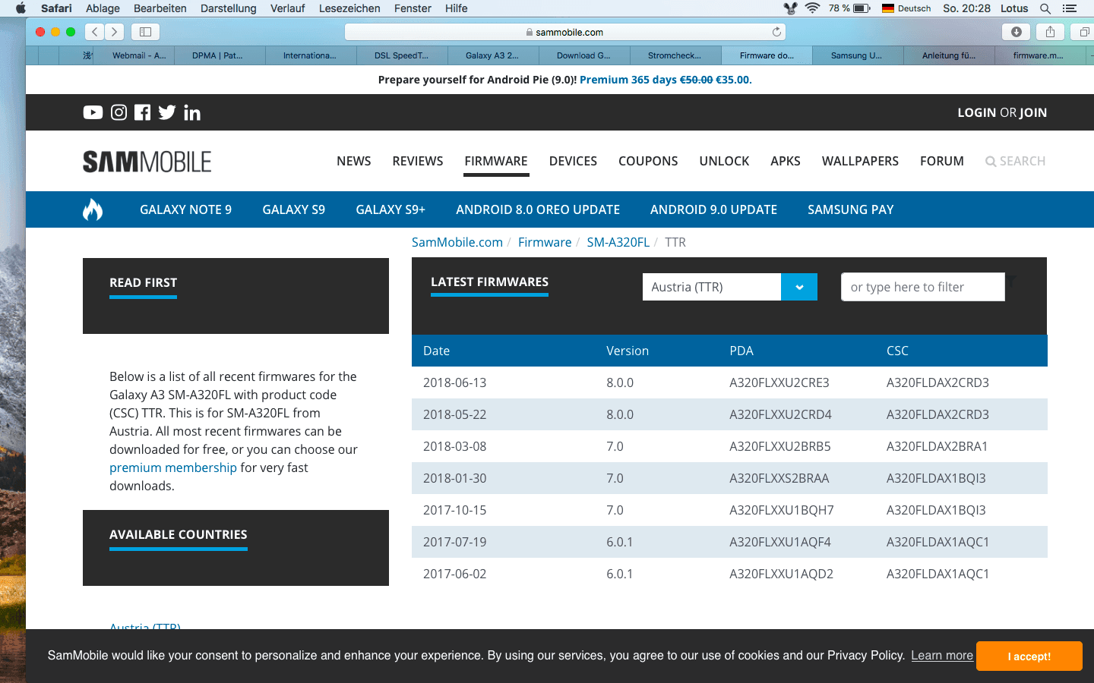Toggle the Safari sidebar button

pyautogui.click(x=145, y=32)
